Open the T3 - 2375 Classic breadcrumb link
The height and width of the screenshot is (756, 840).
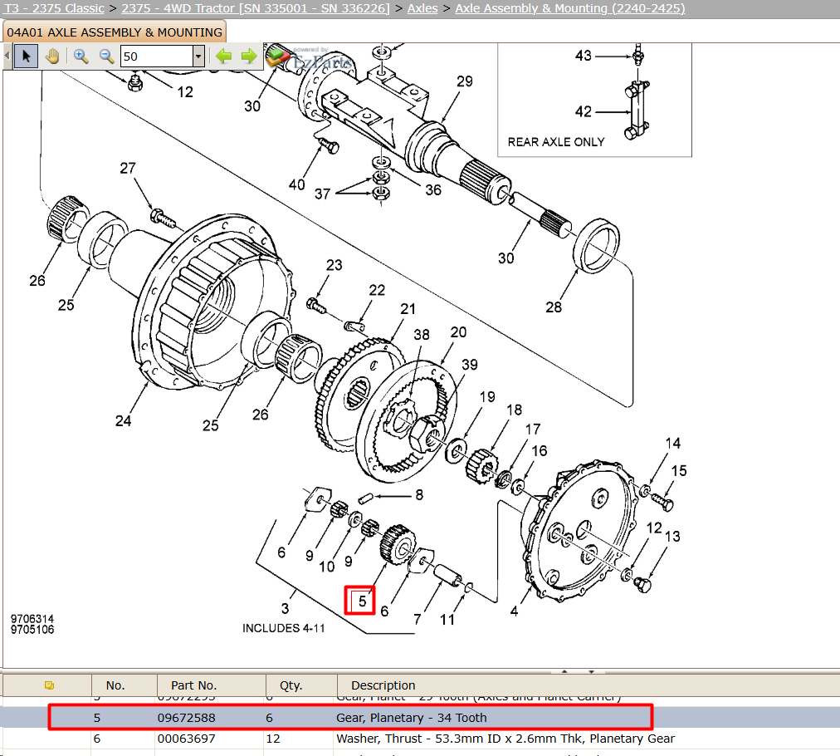point(54,8)
